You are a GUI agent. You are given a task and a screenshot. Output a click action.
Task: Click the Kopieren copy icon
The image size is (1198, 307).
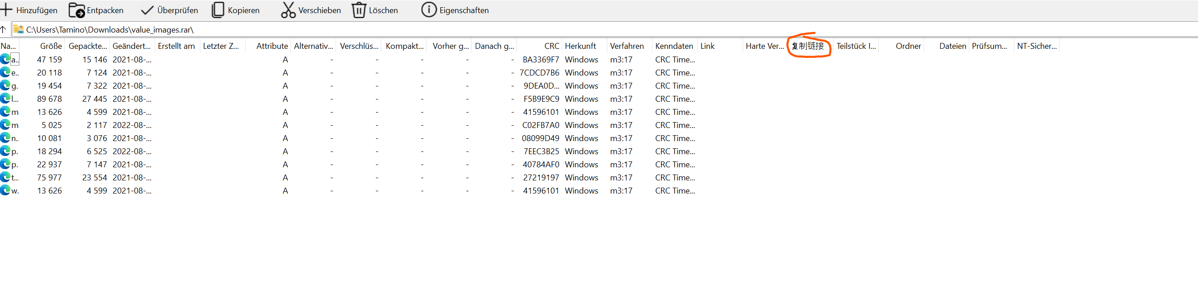218,10
